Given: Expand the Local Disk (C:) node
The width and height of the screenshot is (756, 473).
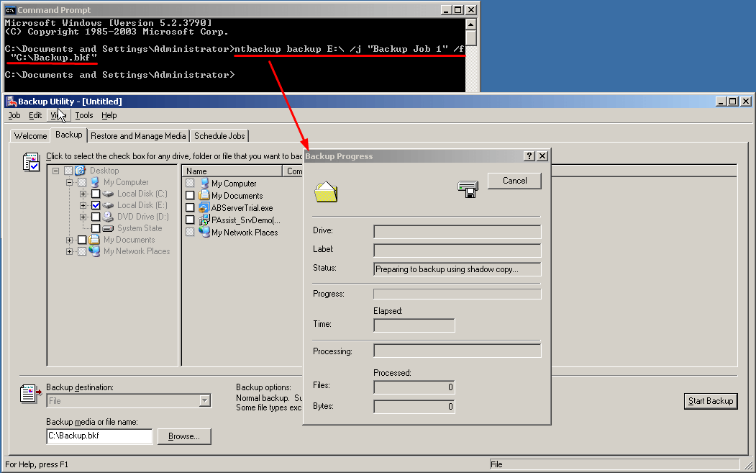Looking at the screenshot, I should 83,194.
